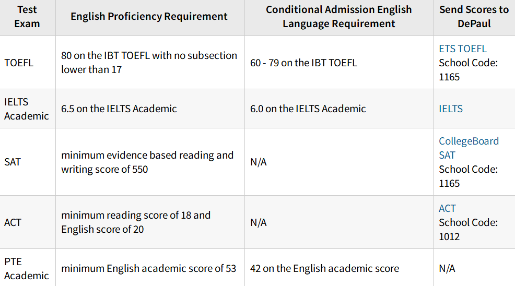515x286 pixels.
Task: Click the SAT test exam cell
Action: coord(13,162)
